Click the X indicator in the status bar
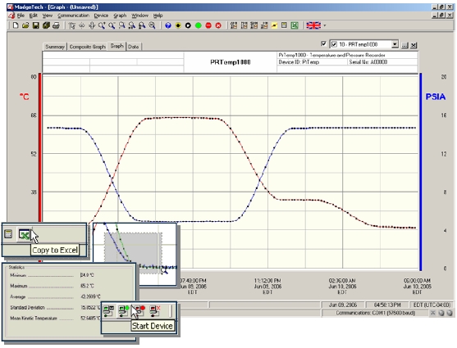The image size is (457, 348). (433, 313)
